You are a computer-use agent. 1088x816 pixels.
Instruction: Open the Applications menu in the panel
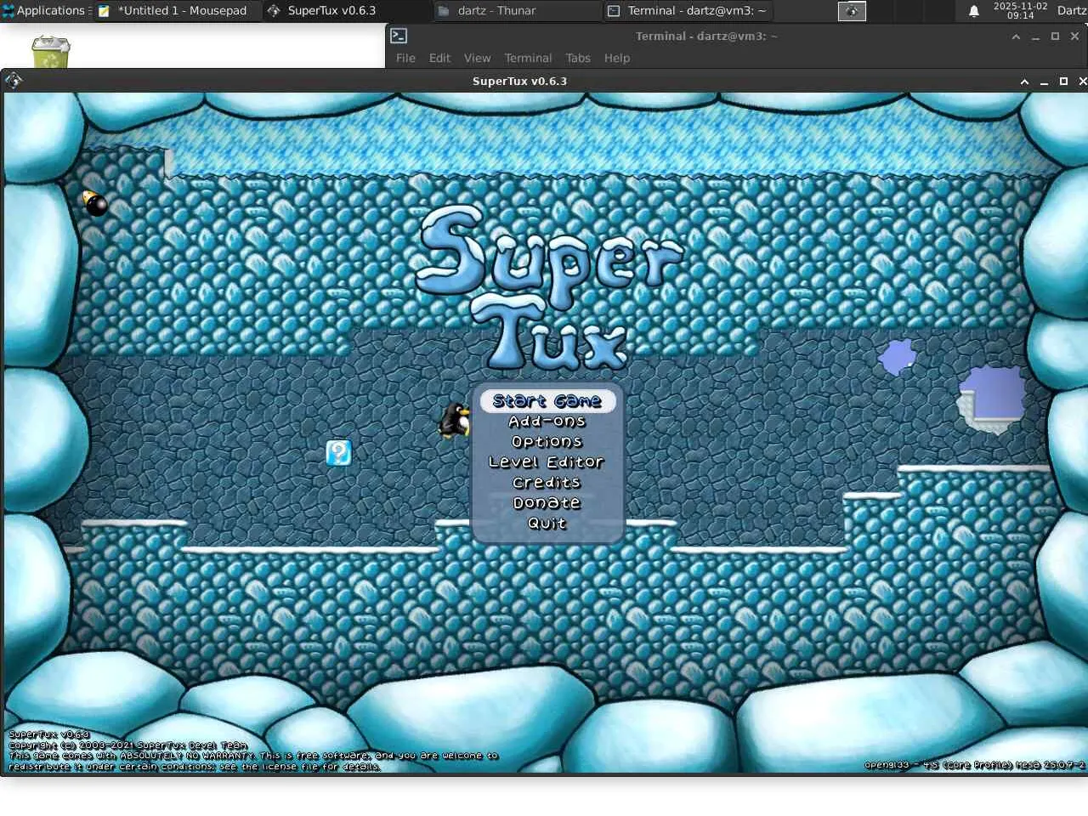[x=44, y=10]
